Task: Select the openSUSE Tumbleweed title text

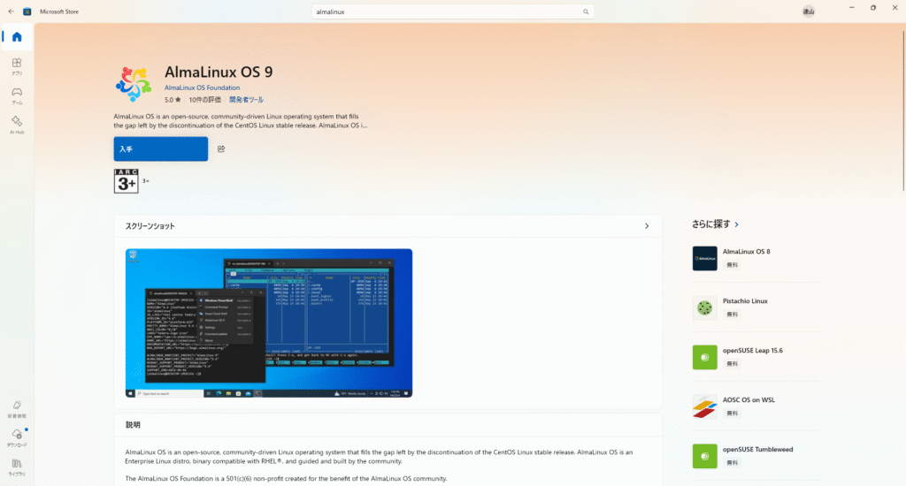Action: [x=757, y=450]
